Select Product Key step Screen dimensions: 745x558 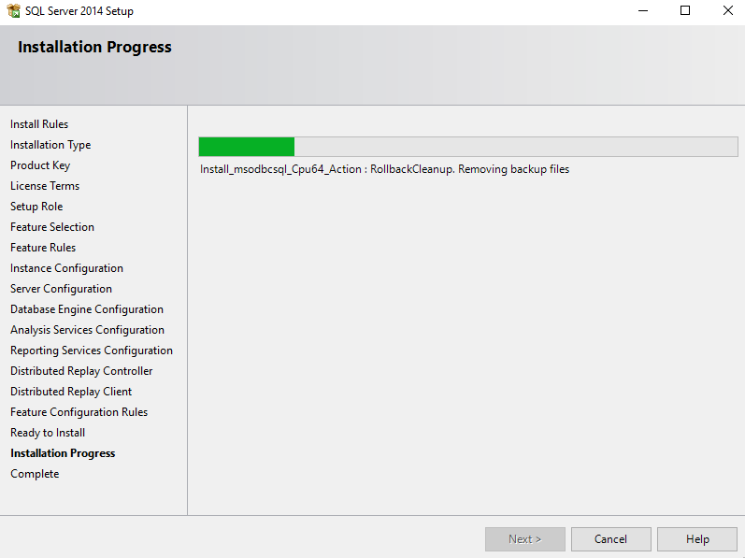(40, 165)
